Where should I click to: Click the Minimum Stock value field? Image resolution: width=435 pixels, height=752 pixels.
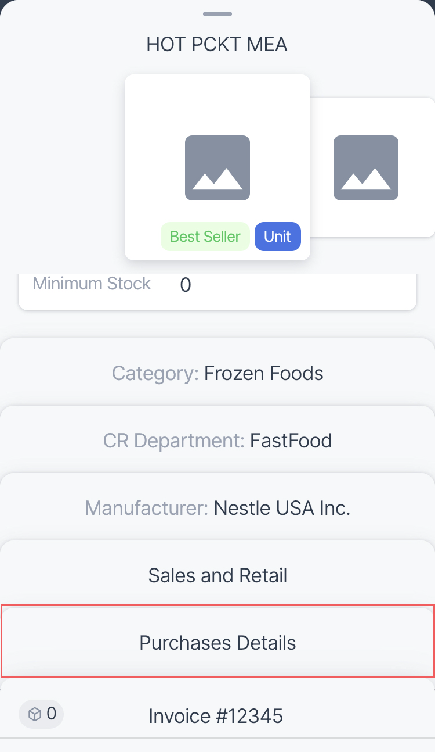click(186, 285)
